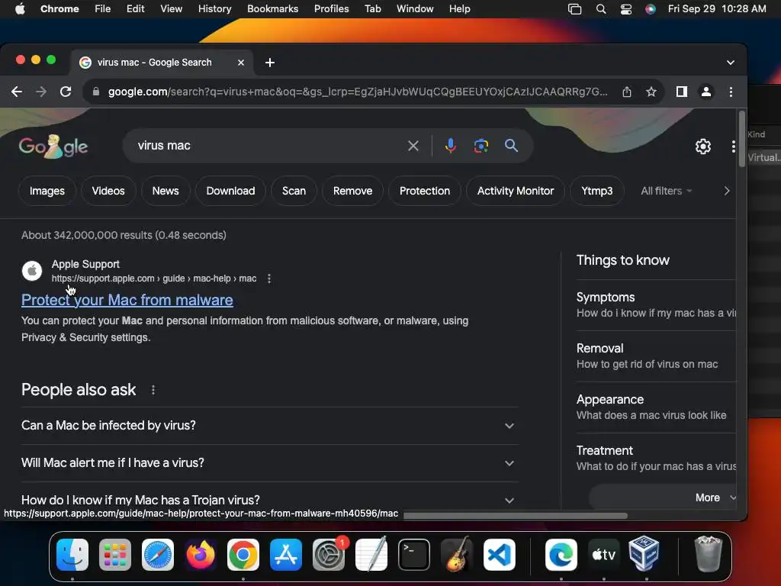Go back using Chrome's back arrow

coord(17,92)
